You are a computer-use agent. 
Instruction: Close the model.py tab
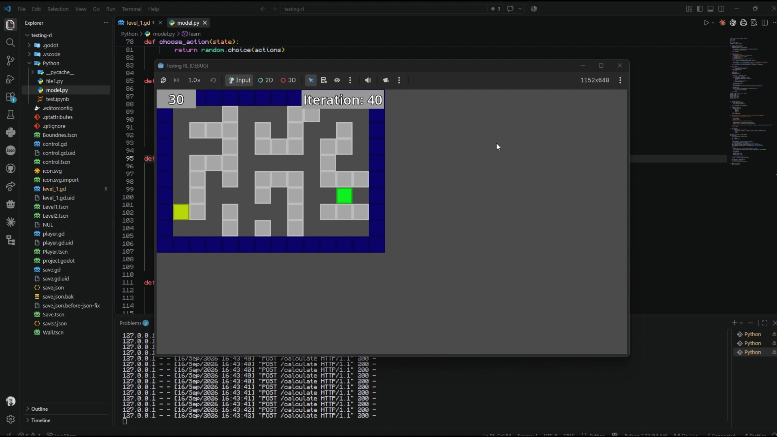point(205,23)
